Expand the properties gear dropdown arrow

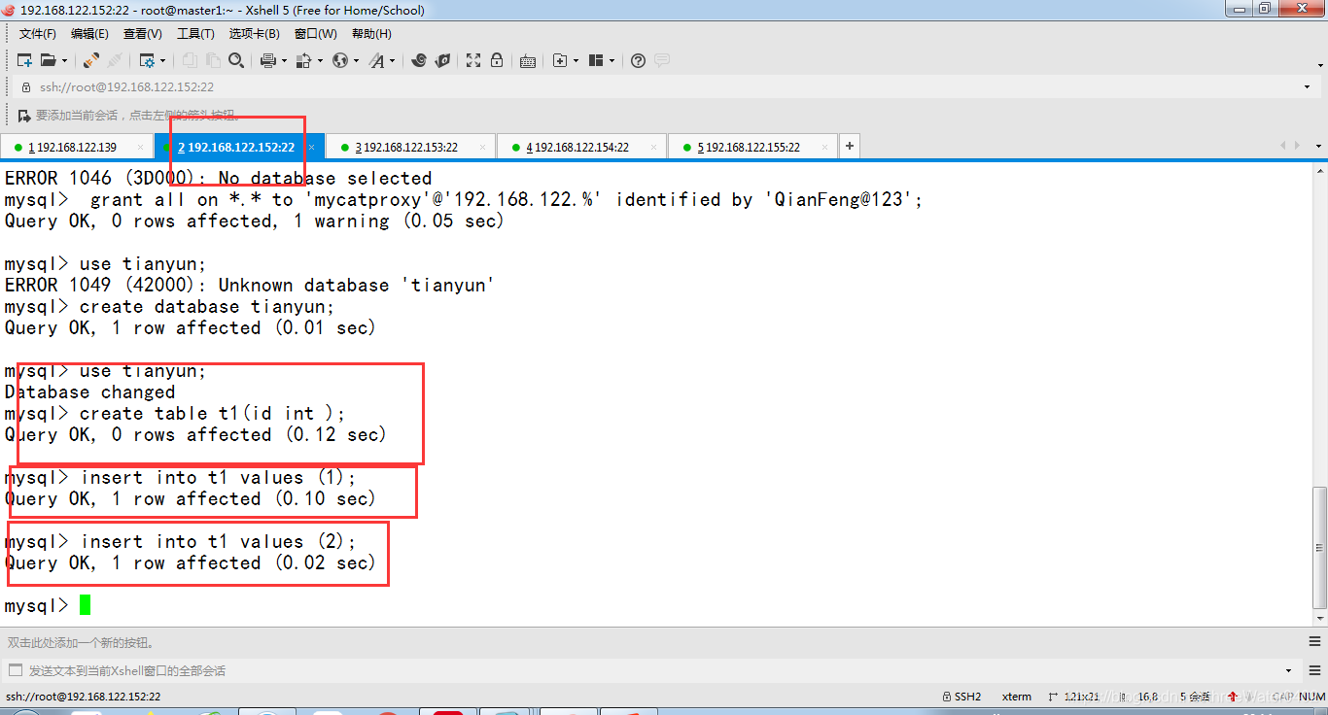[161, 60]
